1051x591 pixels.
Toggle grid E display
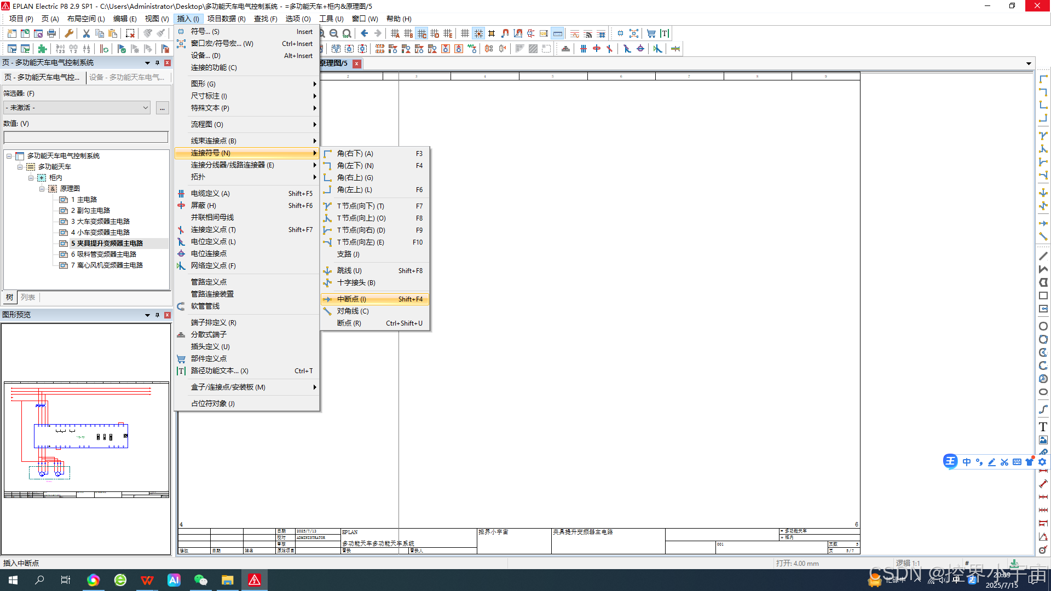pos(448,33)
